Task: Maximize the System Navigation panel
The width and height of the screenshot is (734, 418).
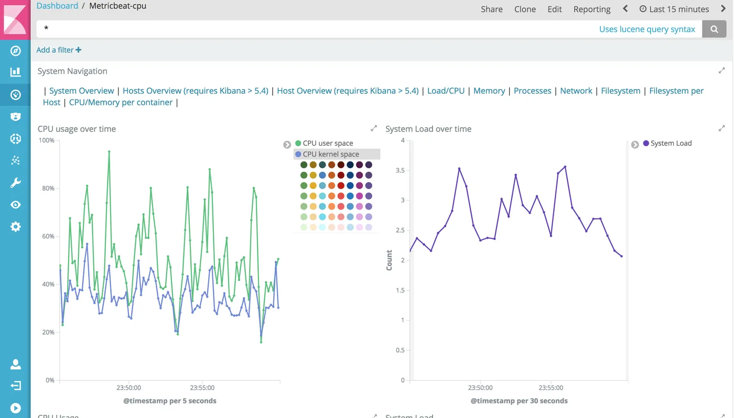Action: point(721,70)
